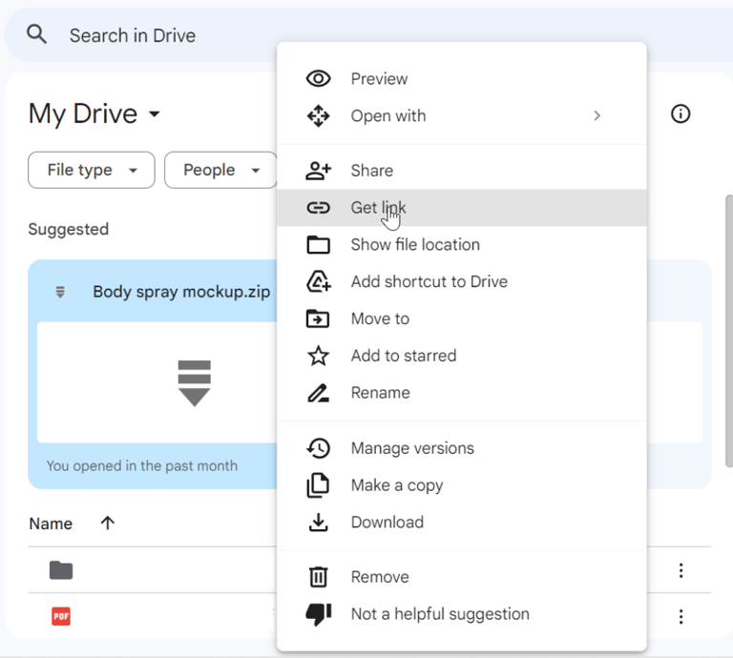Viewport: 733px width, 658px height.
Task: Open the File type filter dropdown
Action: tap(92, 170)
